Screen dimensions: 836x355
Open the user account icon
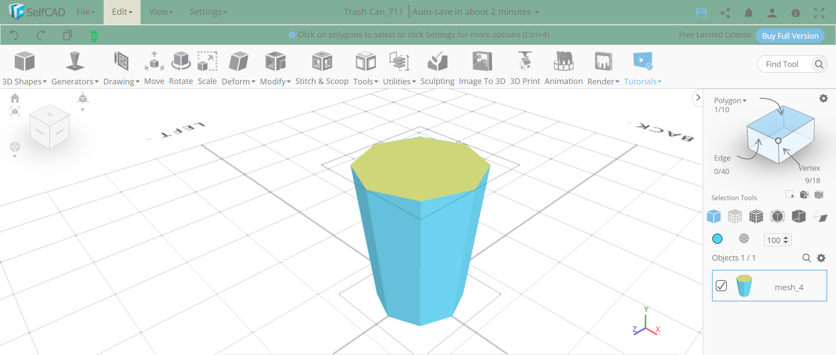pos(772,13)
